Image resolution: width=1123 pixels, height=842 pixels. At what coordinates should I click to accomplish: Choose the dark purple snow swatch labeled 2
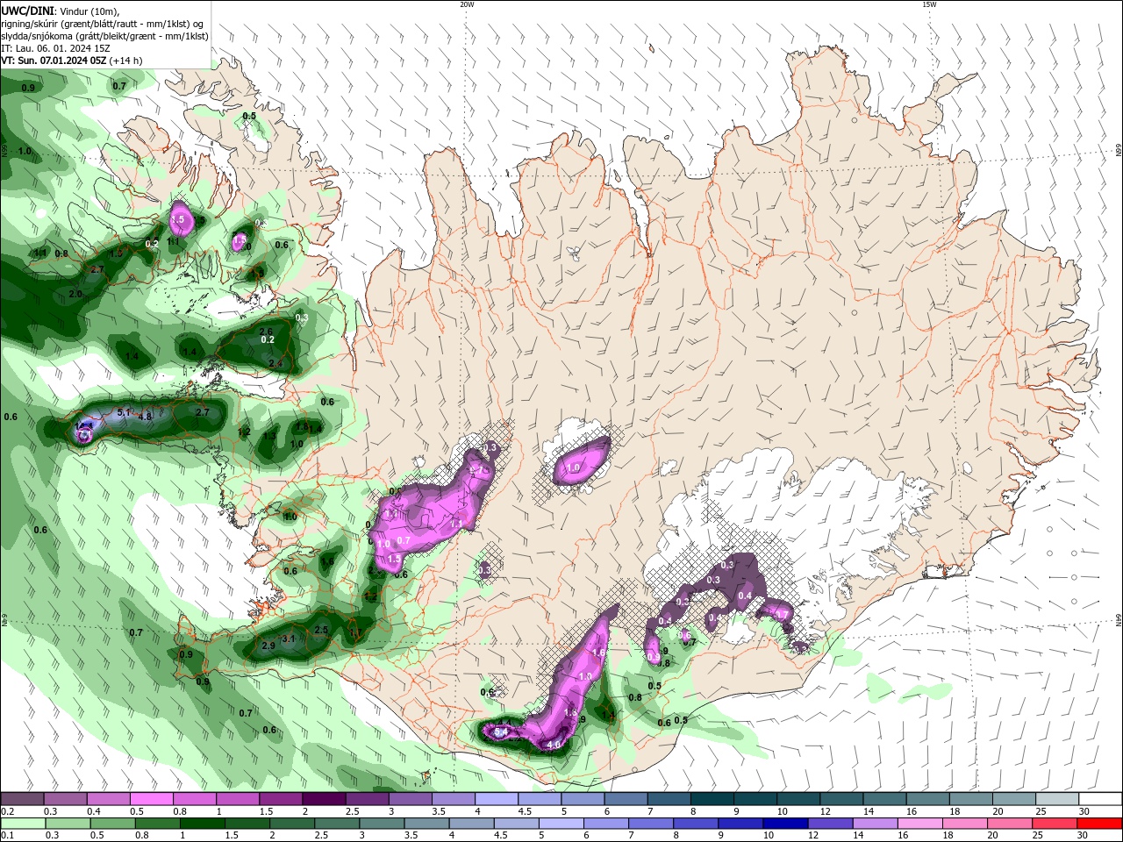(x=324, y=798)
